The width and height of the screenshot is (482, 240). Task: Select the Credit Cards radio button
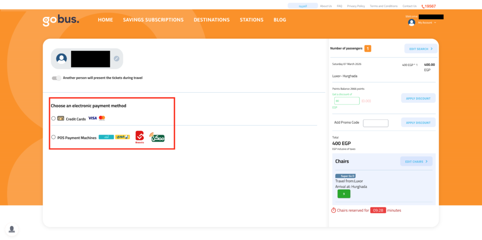(x=53, y=119)
